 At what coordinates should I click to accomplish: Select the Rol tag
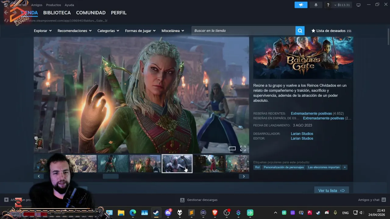point(257,167)
